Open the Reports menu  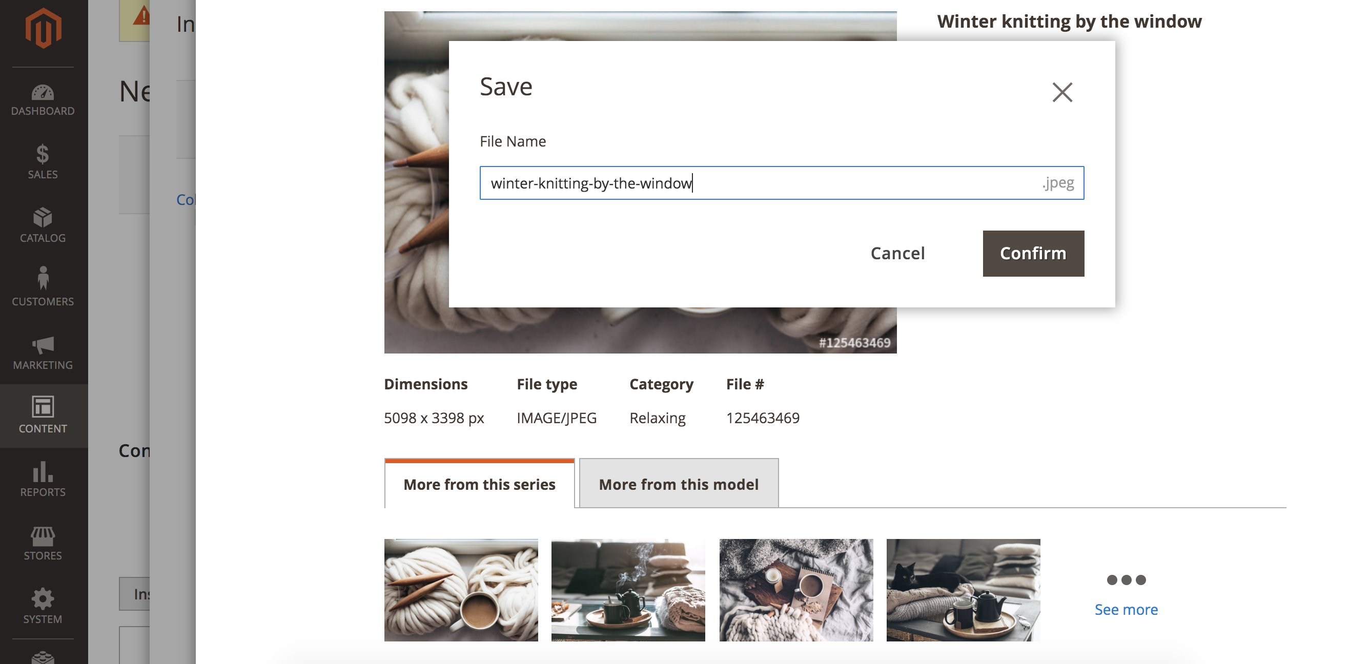43,479
